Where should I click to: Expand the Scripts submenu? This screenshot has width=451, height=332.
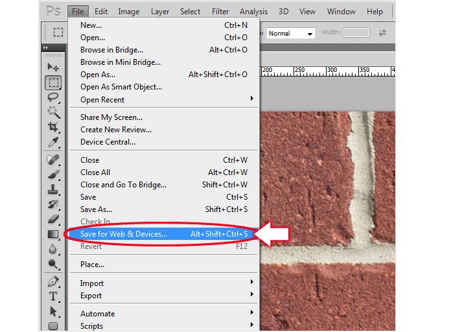coord(163,326)
